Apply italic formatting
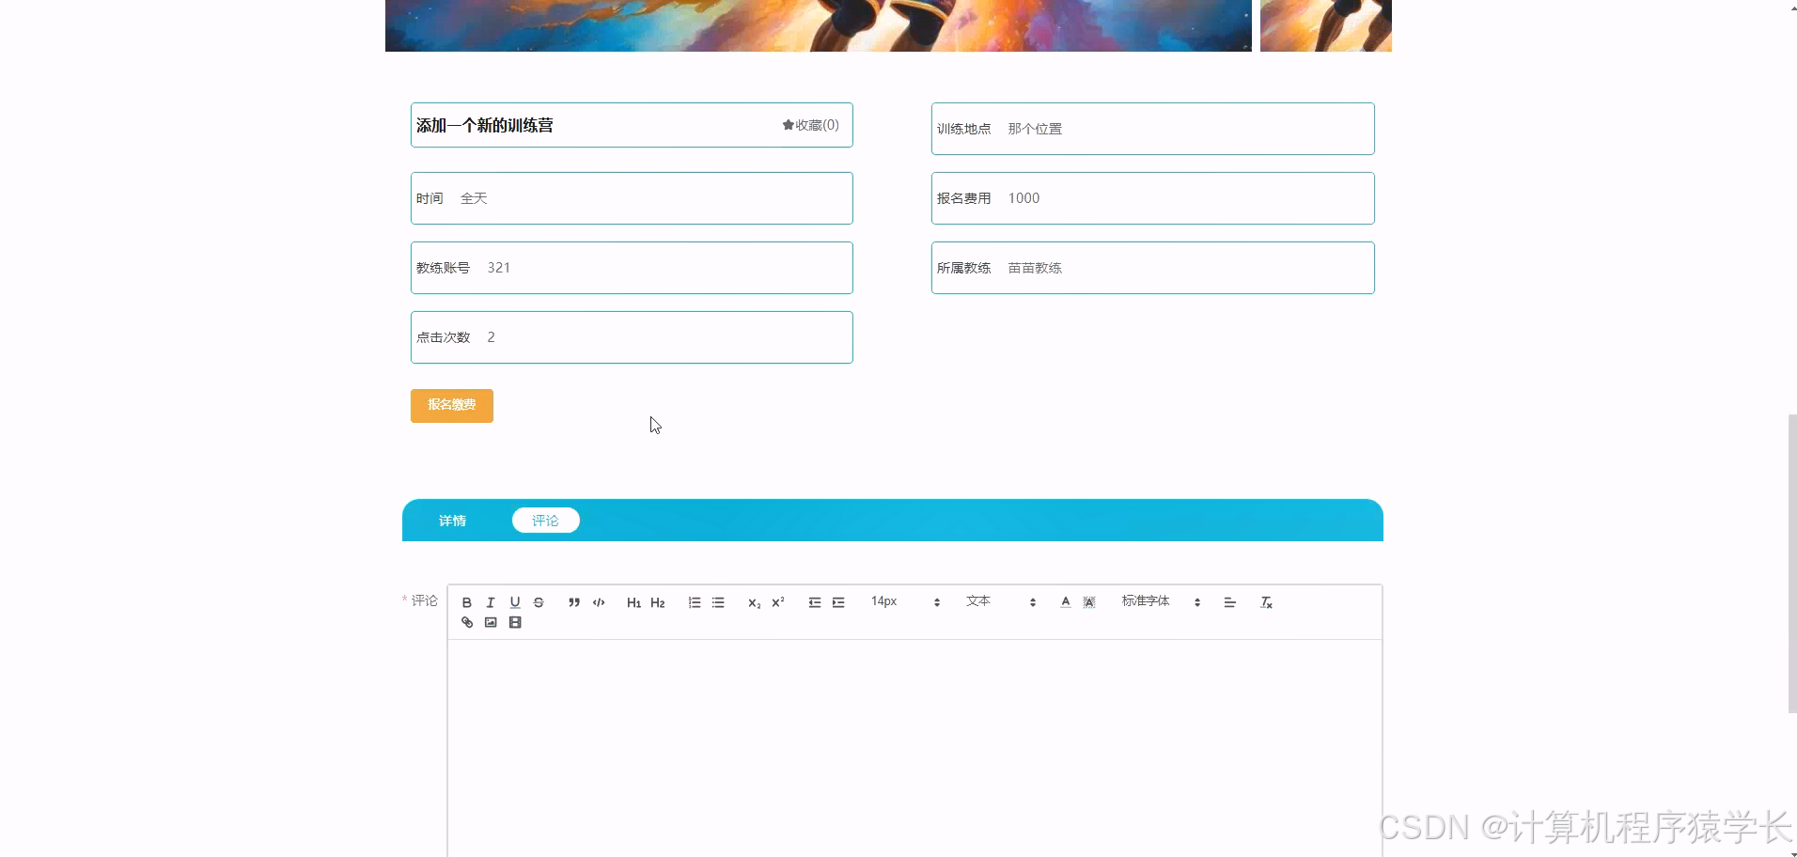This screenshot has width=1797, height=857. tap(491, 602)
